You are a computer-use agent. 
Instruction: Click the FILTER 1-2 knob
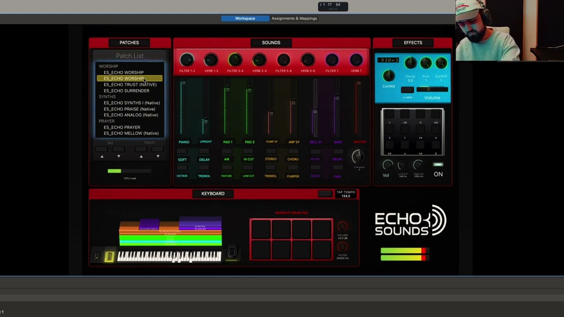(x=187, y=60)
